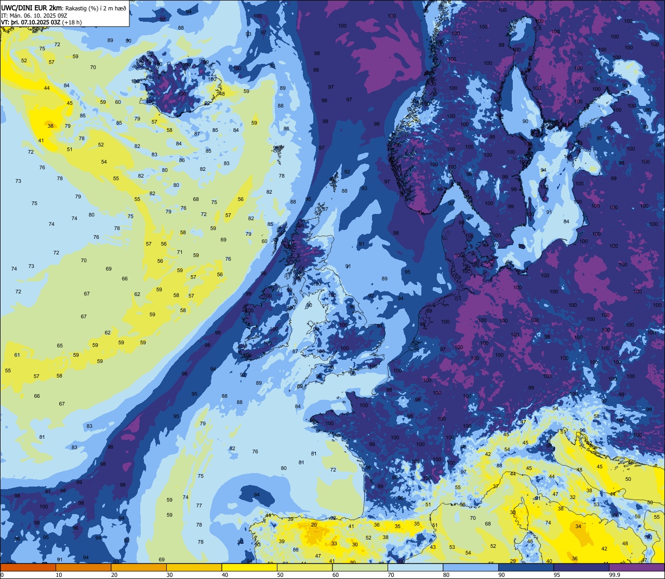Image resolution: width=665 pixels, height=579 pixels.
Task: Select the purple above-99.9 legend segment
Action: tap(636, 567)
